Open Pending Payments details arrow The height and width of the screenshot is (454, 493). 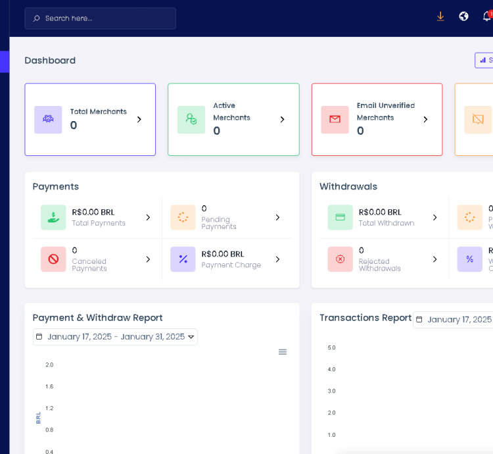(x=277, y=217)
